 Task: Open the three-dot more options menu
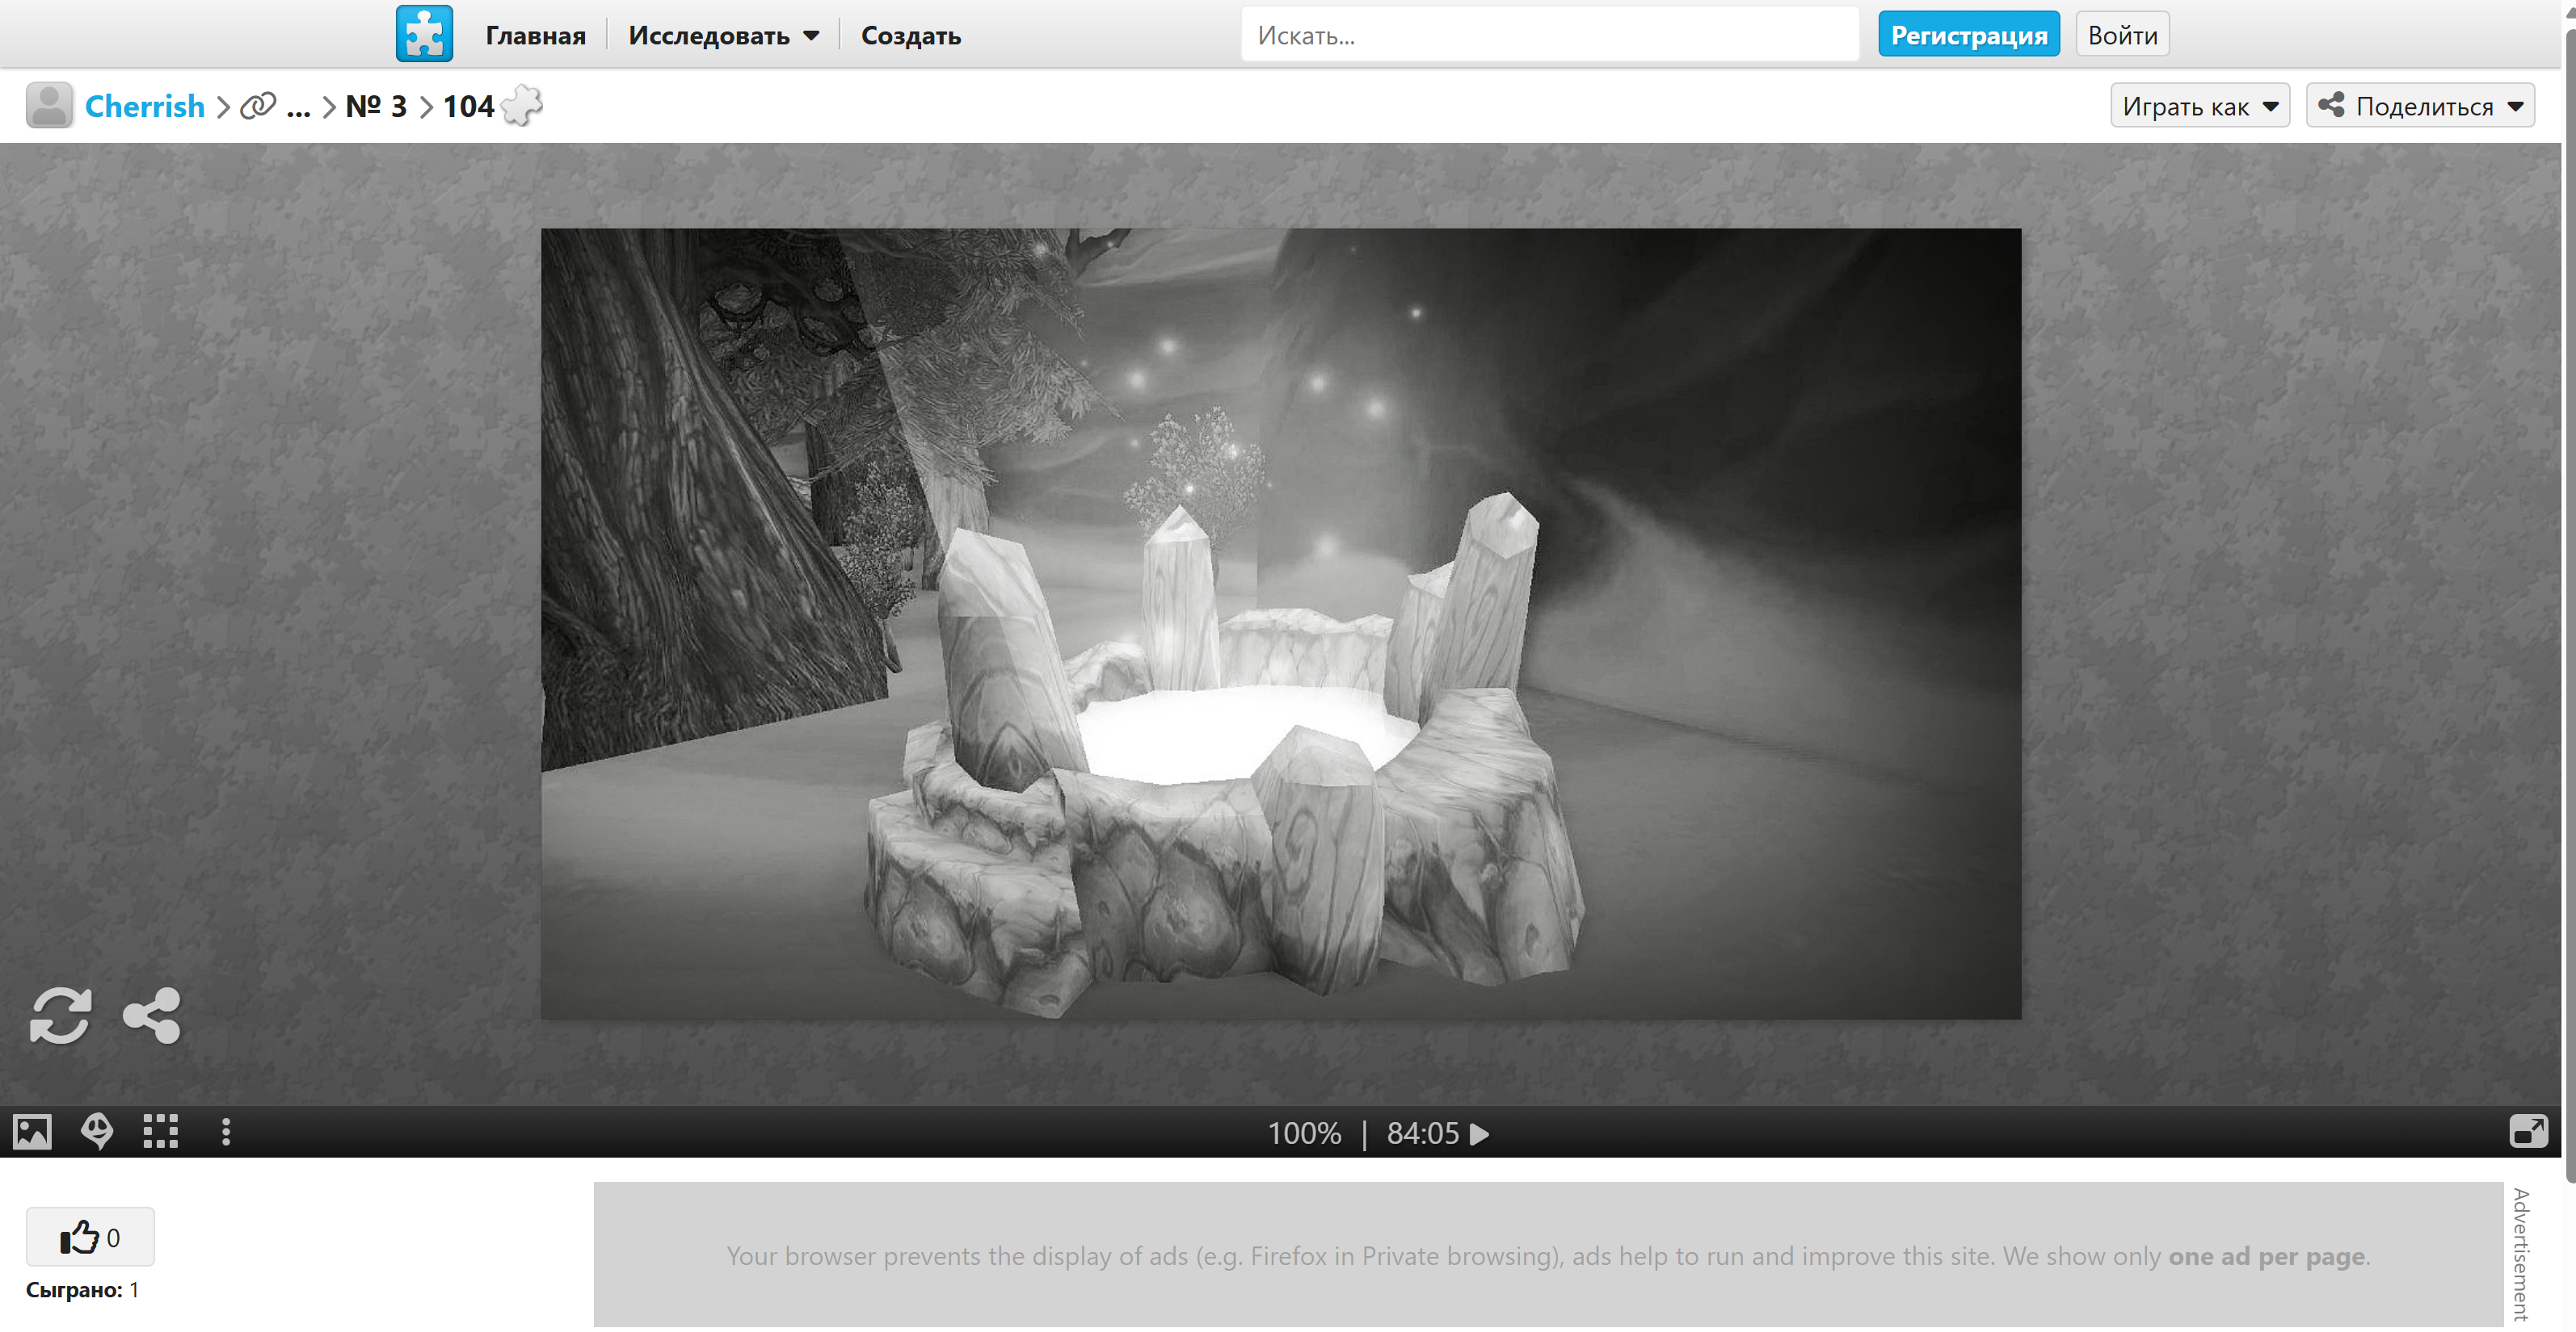point(226,1132)
